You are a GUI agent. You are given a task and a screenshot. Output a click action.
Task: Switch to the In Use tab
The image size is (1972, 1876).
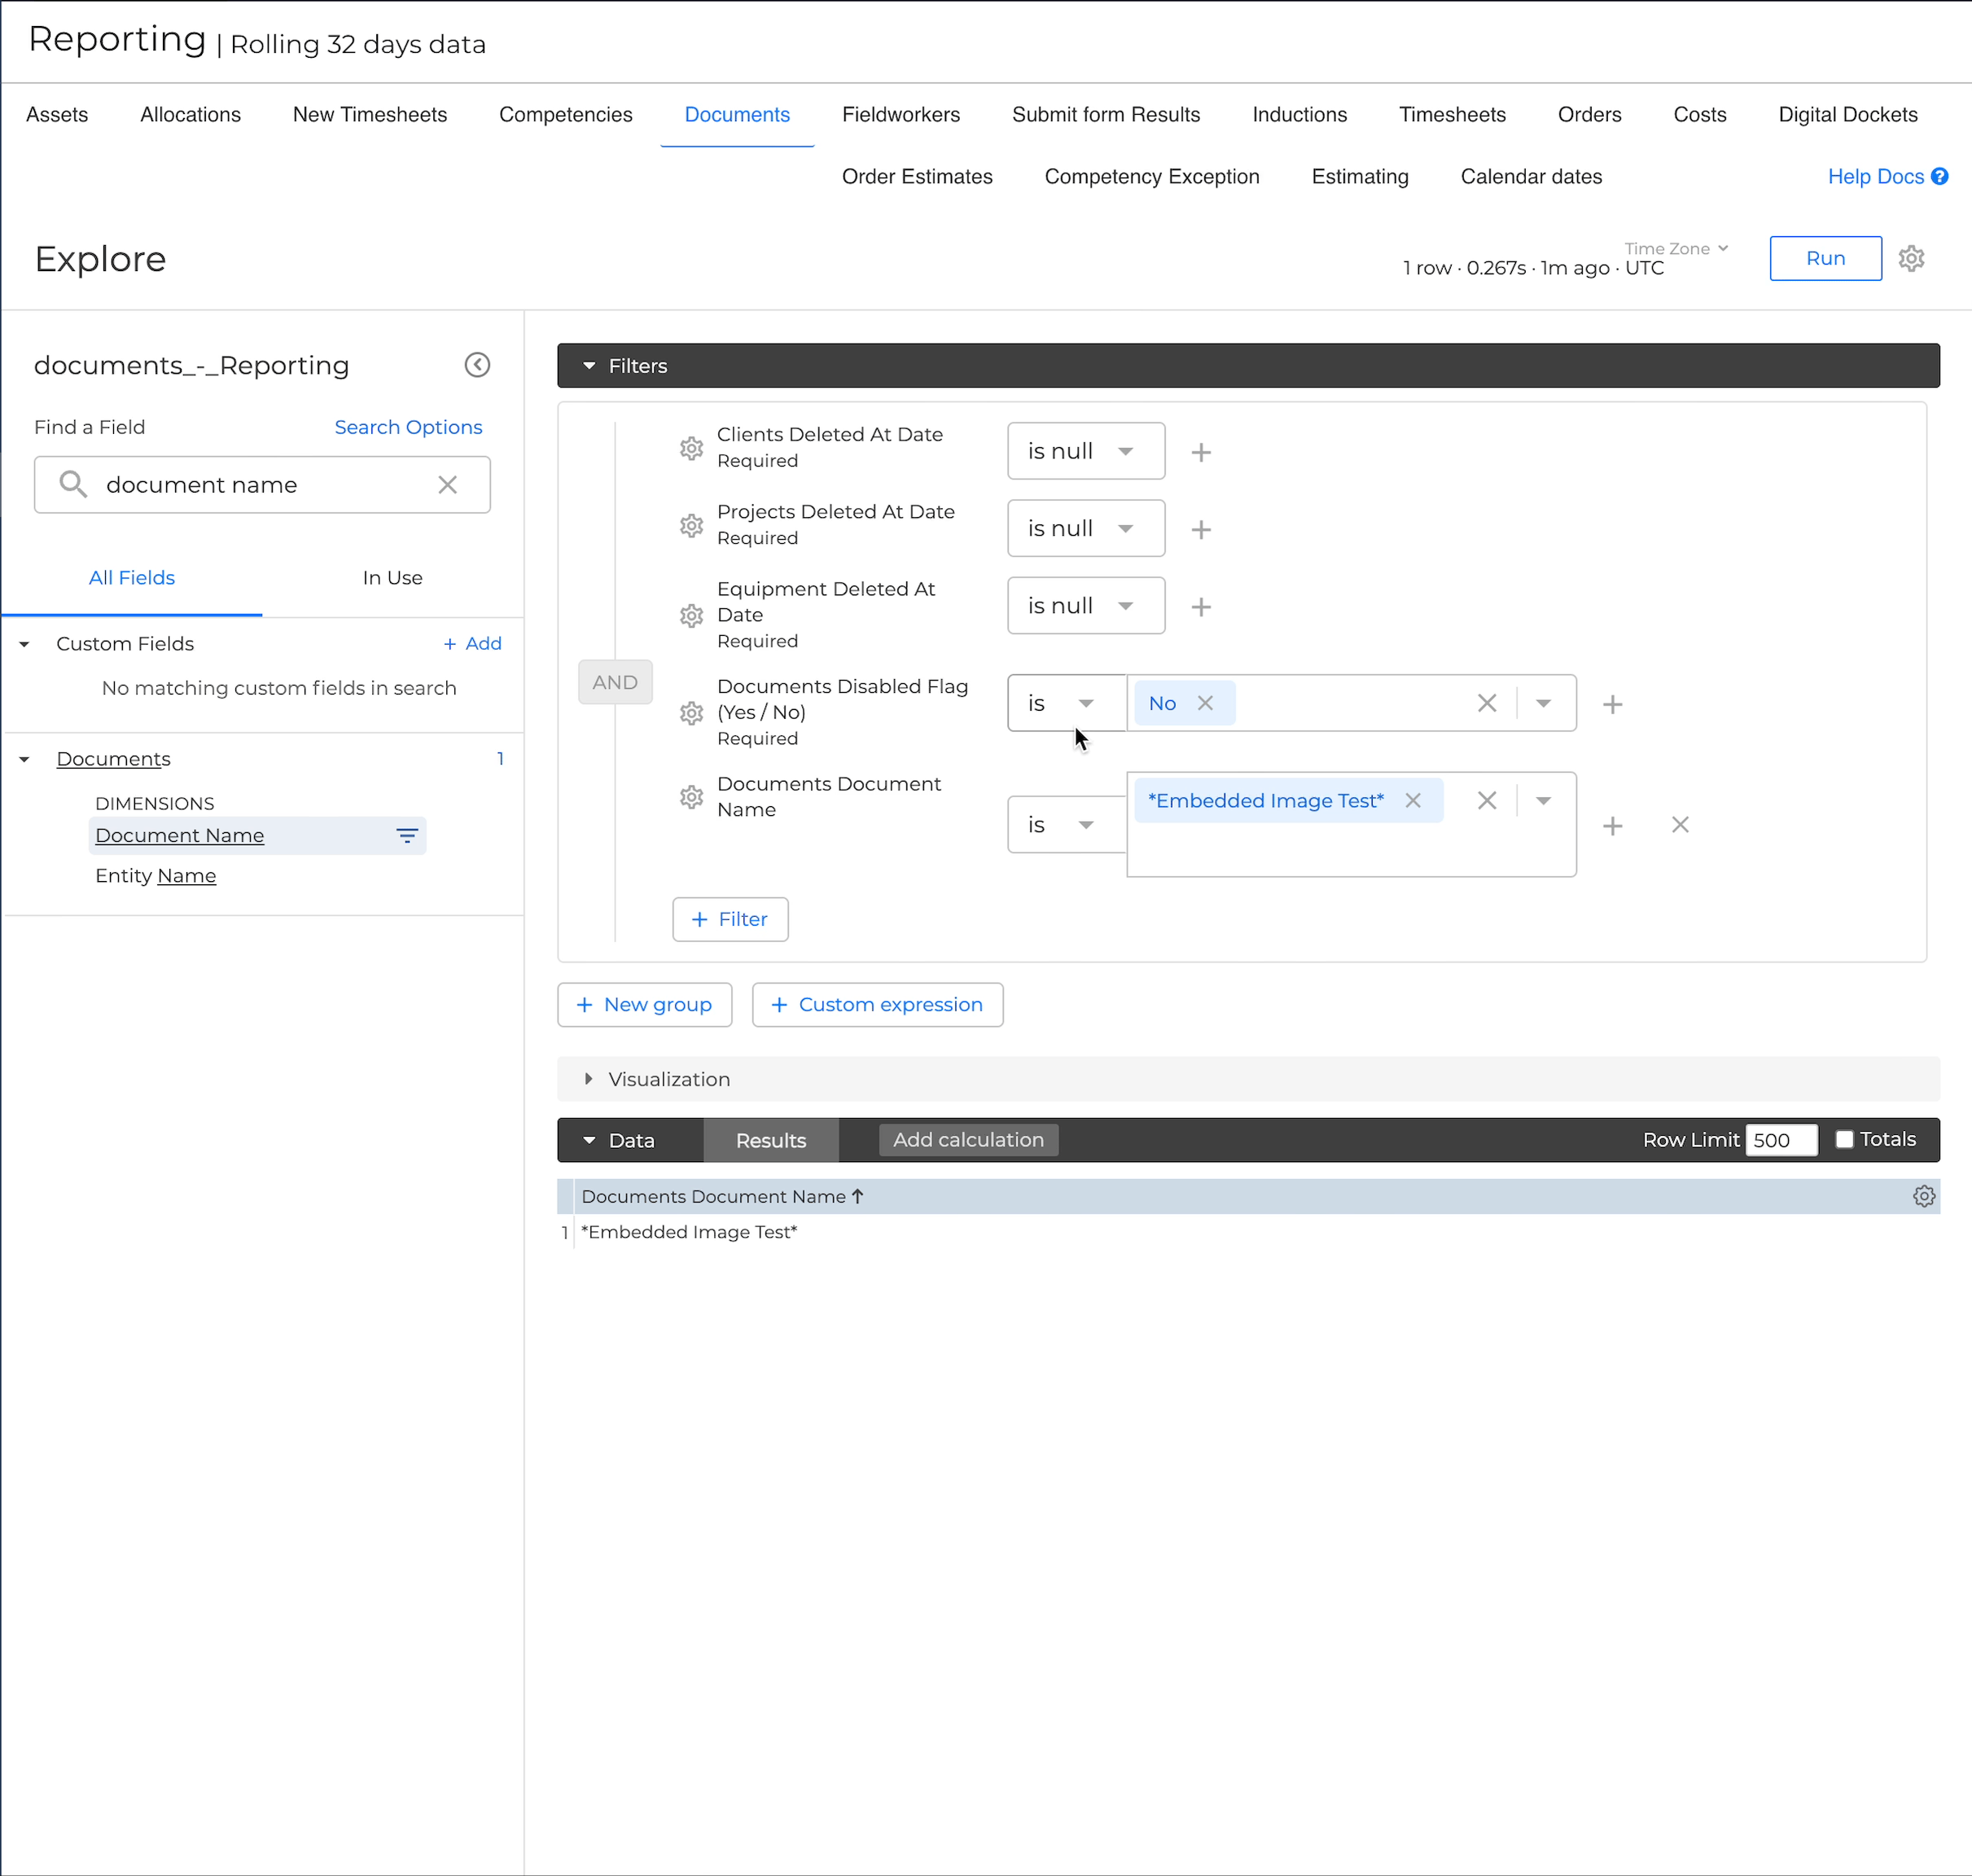pos(392,577)
